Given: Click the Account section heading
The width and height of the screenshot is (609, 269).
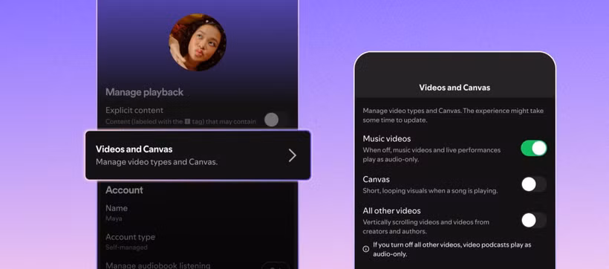Looking at the screenshot, I should (124, 190).
